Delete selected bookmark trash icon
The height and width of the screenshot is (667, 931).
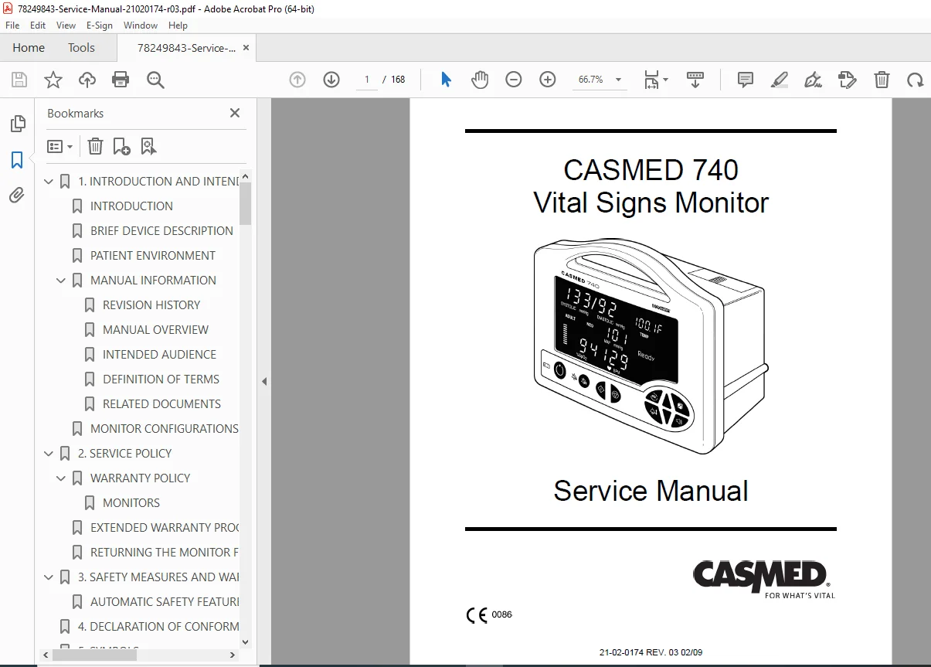(x=95, y=146)
